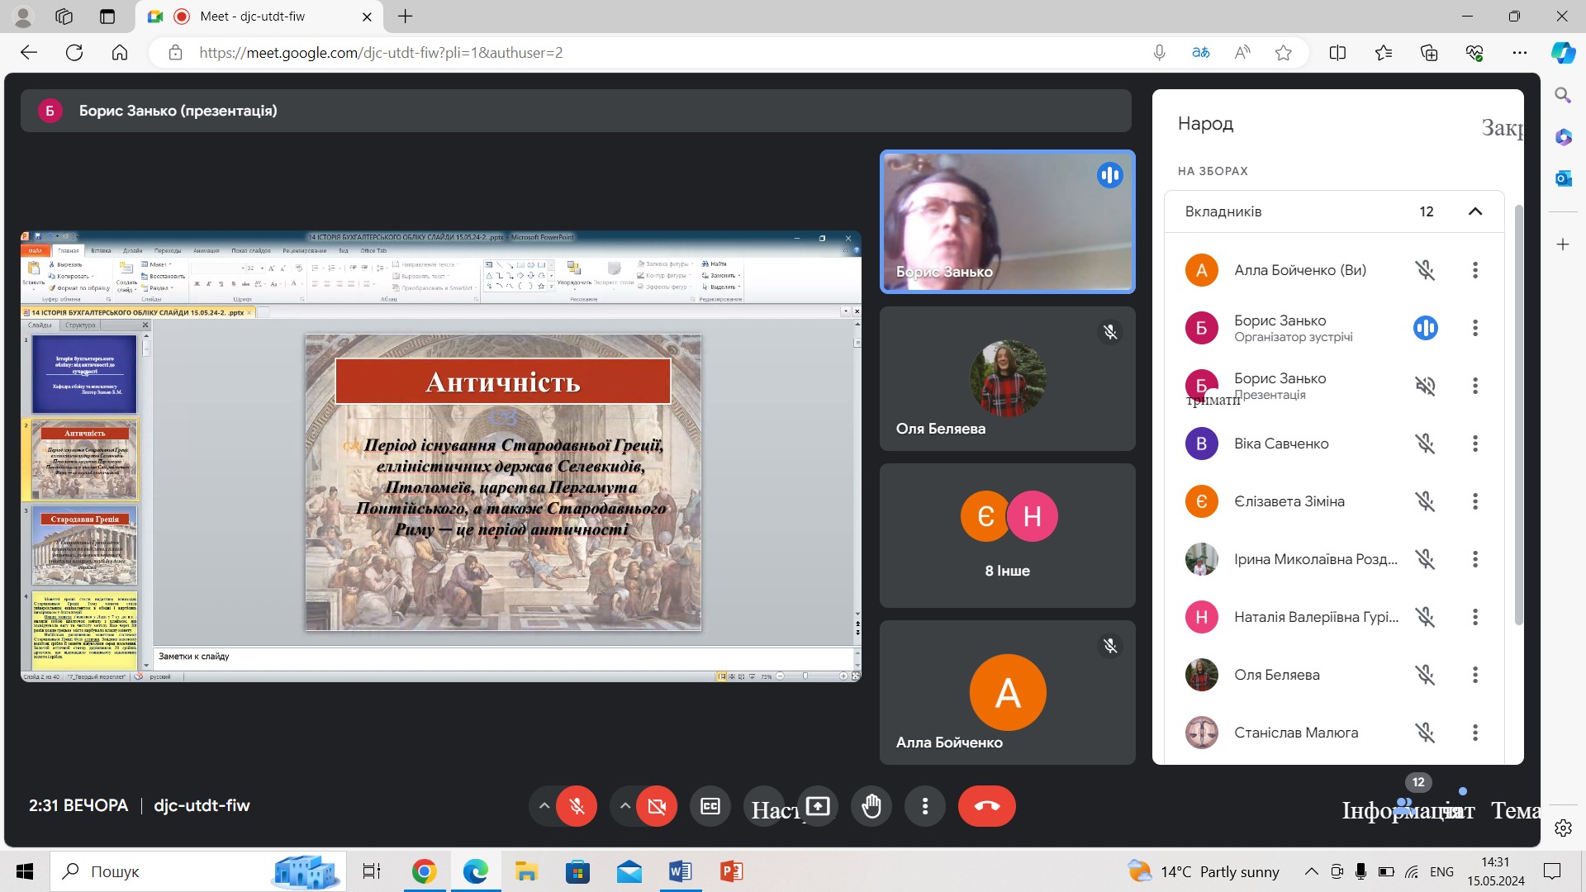The width and height of the screenshot is (1586, 892).
Task: Open options for Наталія Валеріївна participant
Action: pyautogui.click(x=1475, y=617)
